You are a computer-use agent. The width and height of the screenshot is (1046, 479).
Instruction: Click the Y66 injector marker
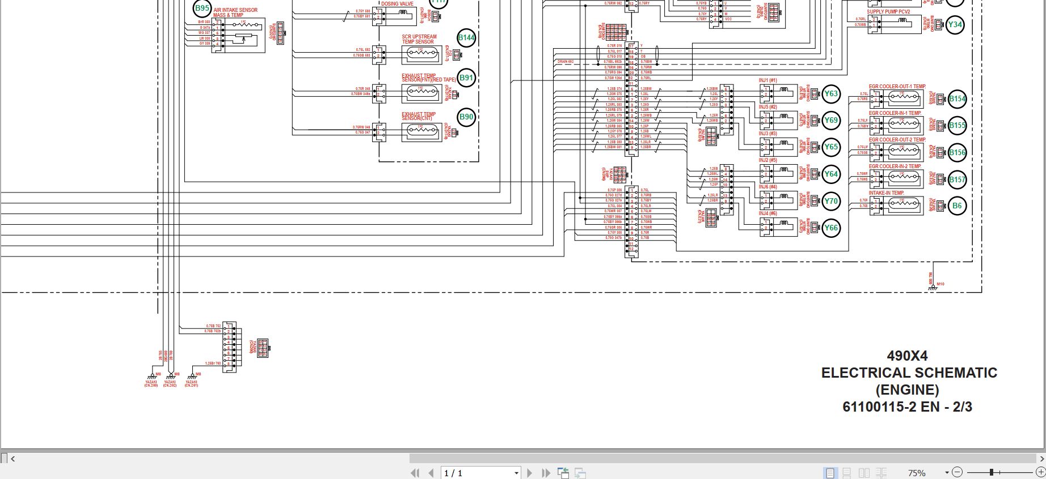click(831, 228)
